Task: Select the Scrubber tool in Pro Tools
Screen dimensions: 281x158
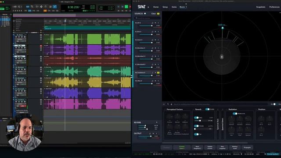Action: 50,7
